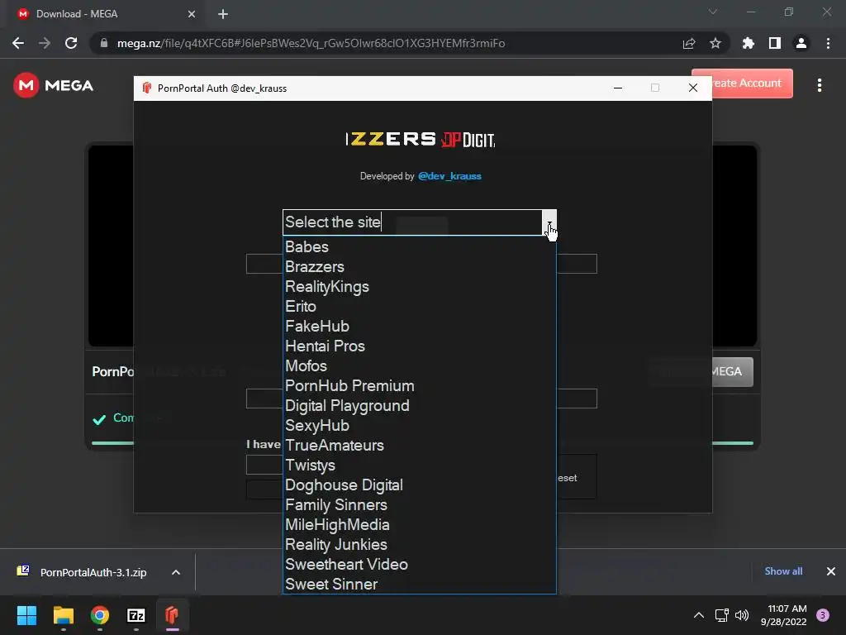
Task: Go forward in Chrome
Action: click(x=45, y=43)
